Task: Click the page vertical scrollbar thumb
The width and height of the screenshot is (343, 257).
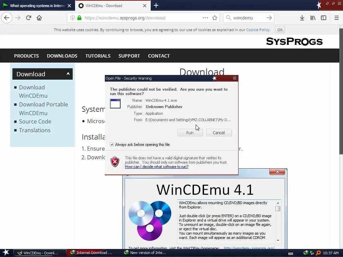Action: pos(341,92)
